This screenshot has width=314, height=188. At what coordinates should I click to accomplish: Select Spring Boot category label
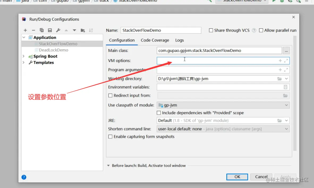[45, 56]
